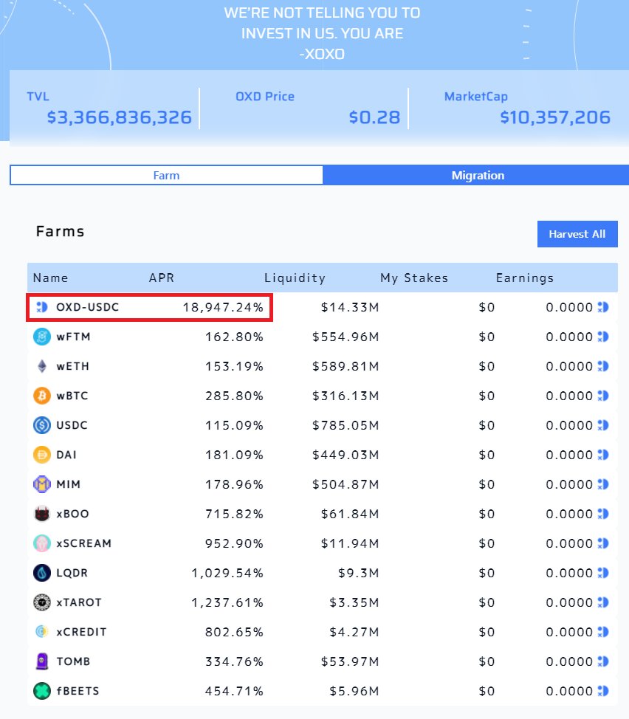629x719 pixels.
Task: Click the LQDR token icon
Action: (x=42, y=573)
